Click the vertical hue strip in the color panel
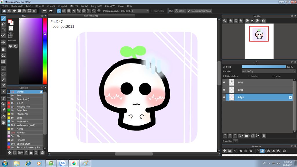This screenshot has height=167, width=297. (x=45, y=51)
